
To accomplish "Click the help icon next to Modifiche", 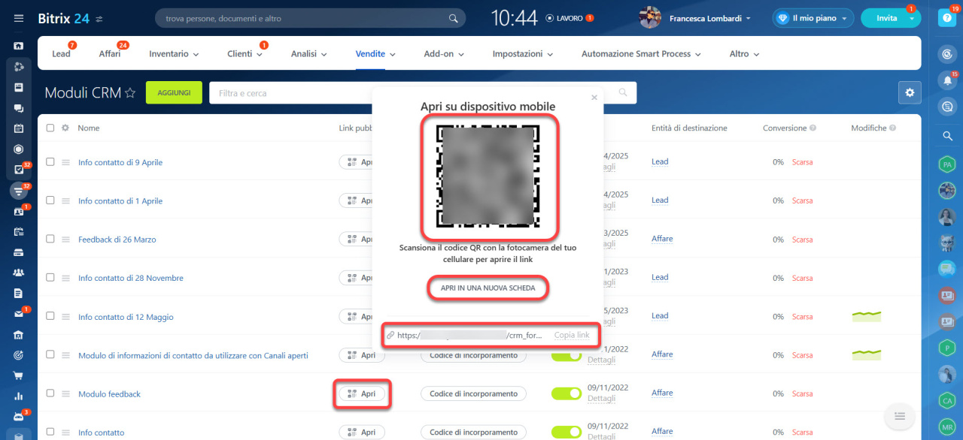I will (x=893, y=128).
